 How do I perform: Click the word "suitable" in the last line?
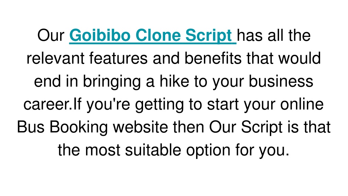pos(153,150)
